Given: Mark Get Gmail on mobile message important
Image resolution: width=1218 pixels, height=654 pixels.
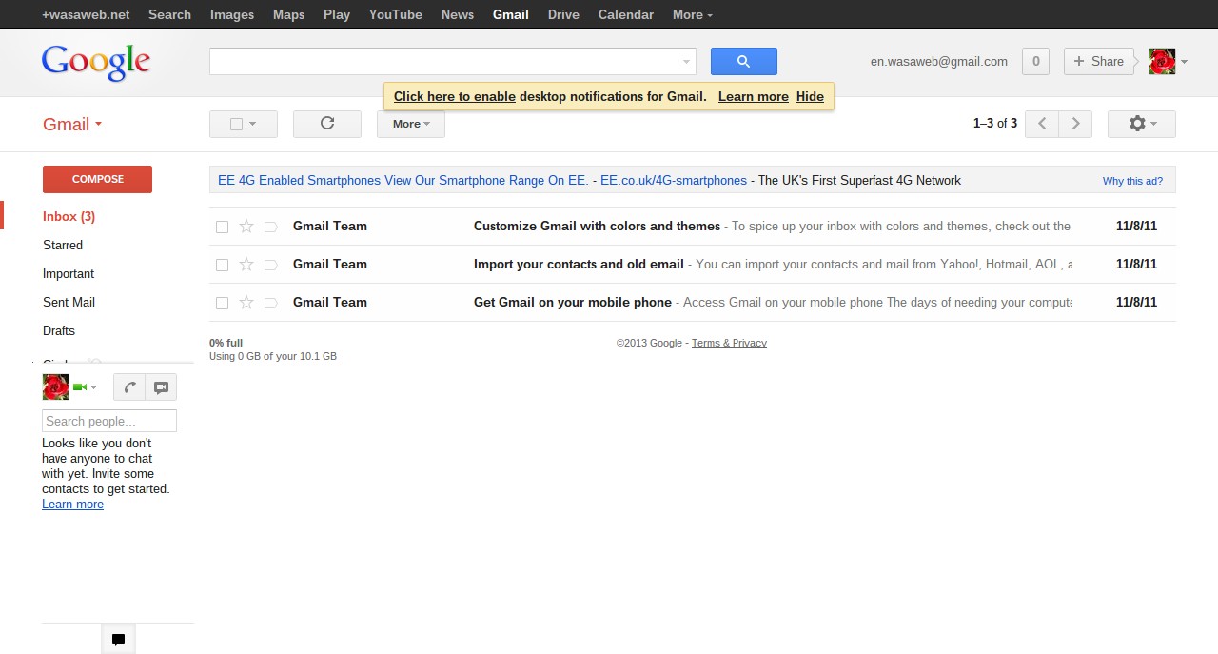Looking at the screenshot, I should pos(270,303).
